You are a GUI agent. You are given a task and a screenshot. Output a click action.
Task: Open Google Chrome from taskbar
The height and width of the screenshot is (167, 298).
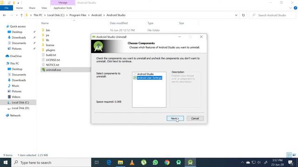[x=167, y=162]
